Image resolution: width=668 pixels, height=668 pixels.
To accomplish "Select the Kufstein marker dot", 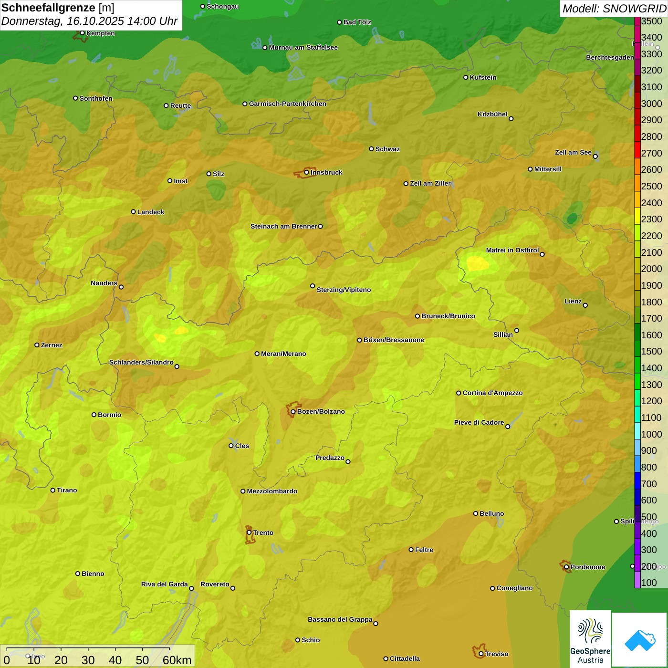I will 466,77.
